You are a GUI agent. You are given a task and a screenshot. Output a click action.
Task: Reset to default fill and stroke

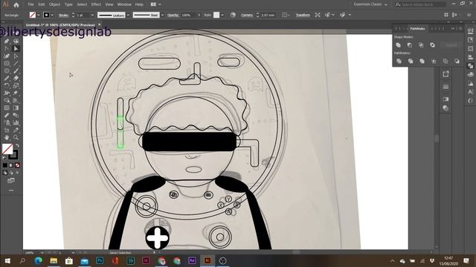[x=4, y=158]
